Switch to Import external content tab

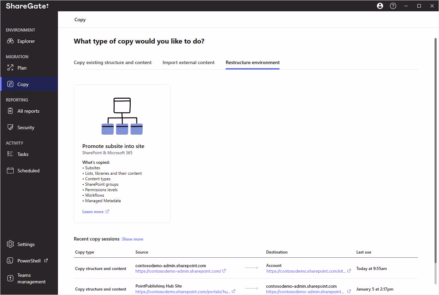coord(189,62)
